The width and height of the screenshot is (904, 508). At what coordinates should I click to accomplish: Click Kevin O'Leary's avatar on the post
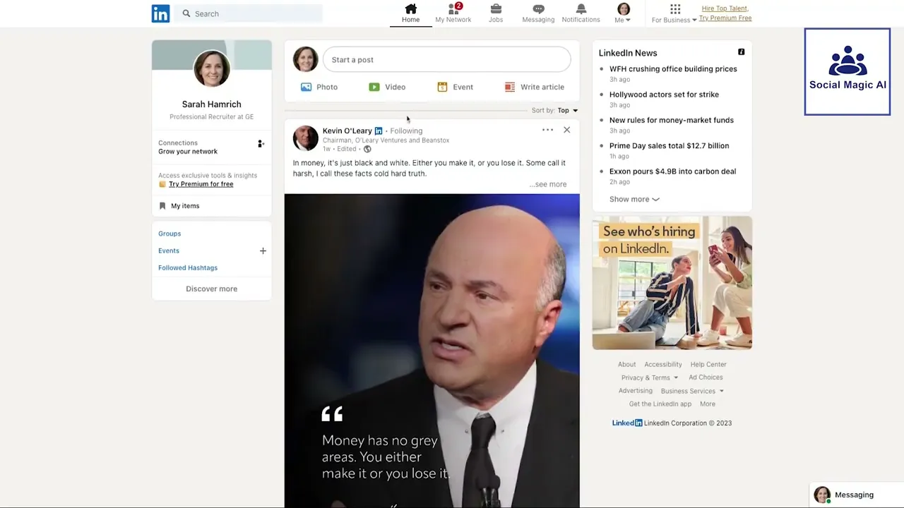[x=305, y=138]
